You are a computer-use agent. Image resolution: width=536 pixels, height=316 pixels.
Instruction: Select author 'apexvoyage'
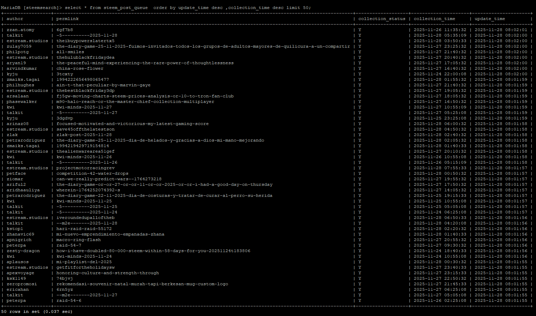pos(20,273)
